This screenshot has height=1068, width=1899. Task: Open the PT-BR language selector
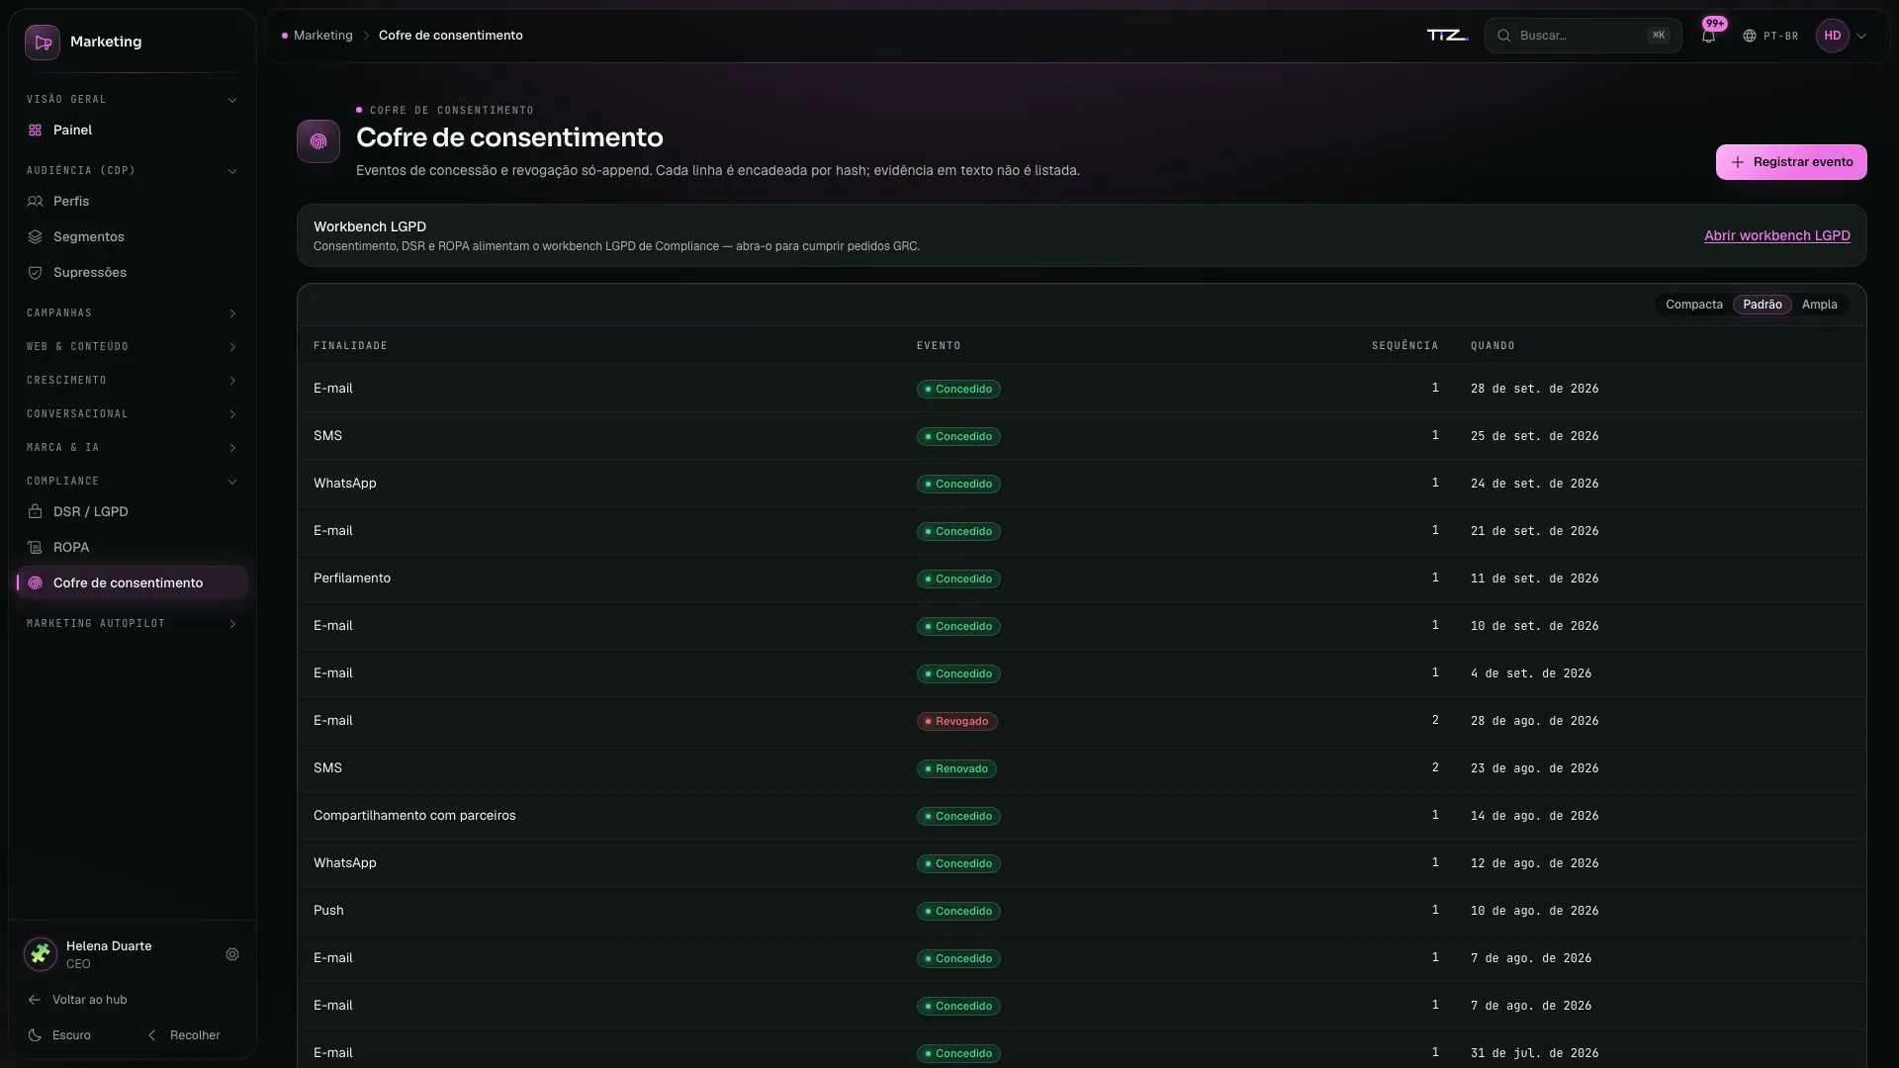(x=1770, y=36)
